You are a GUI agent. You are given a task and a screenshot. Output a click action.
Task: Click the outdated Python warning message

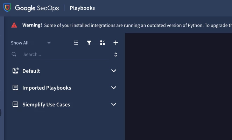pos(138,26)
